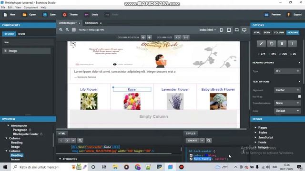Collapse the Attributes section

pos(60,159)
